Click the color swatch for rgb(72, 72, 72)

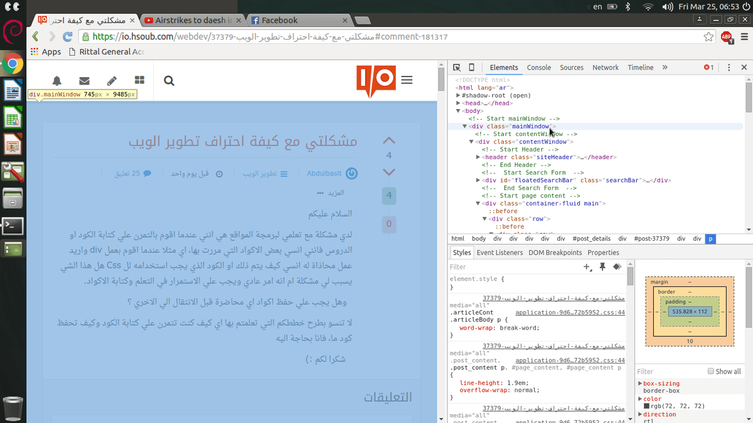pos(647,407)
